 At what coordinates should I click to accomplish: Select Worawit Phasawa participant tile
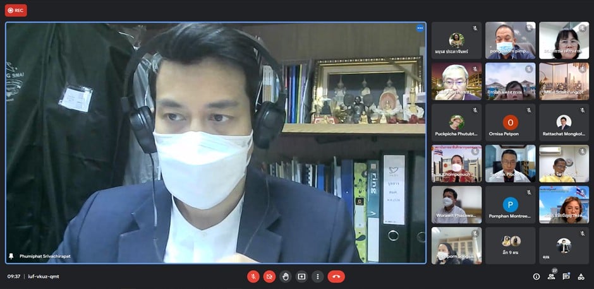456,205
